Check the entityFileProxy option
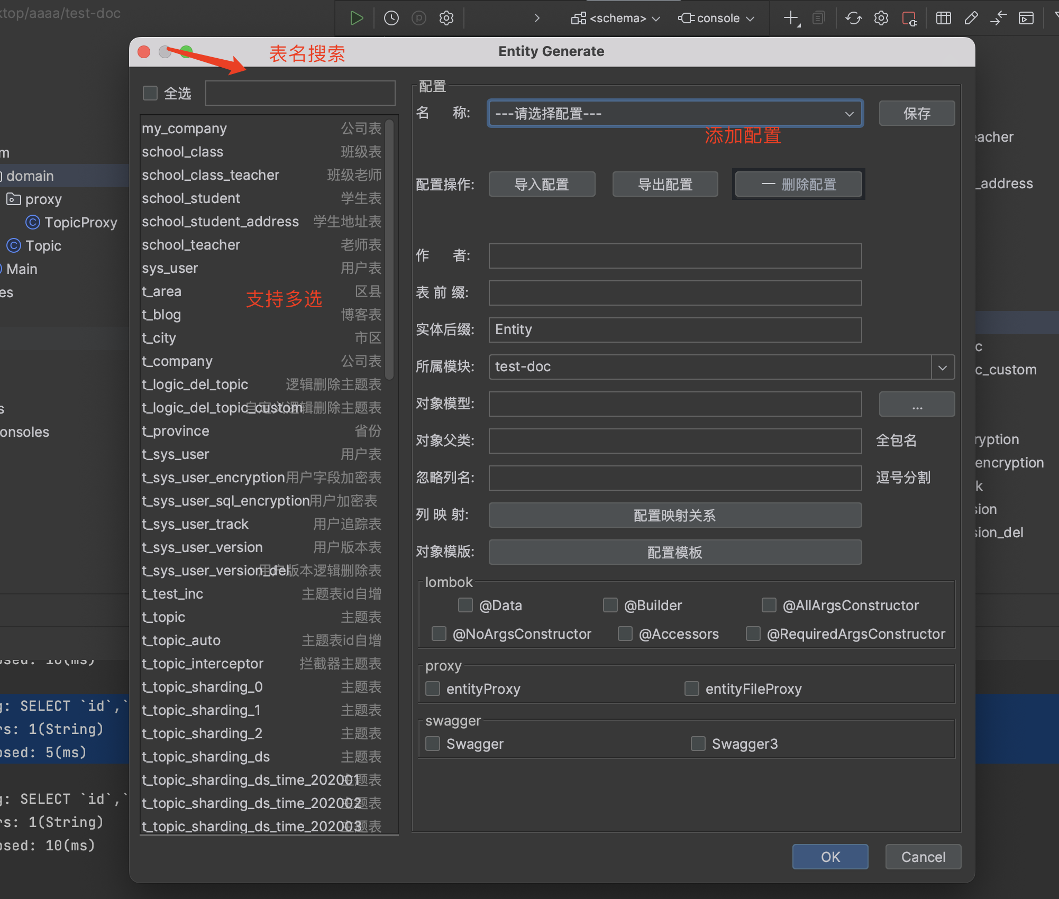This screenshot has height=899, width=1059. coord(692,689)
